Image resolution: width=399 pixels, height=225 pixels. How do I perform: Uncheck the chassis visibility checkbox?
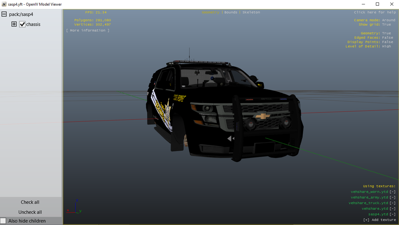point(22,24)
